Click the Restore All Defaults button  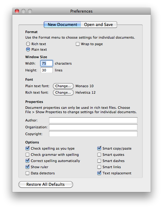click(46, 184)
